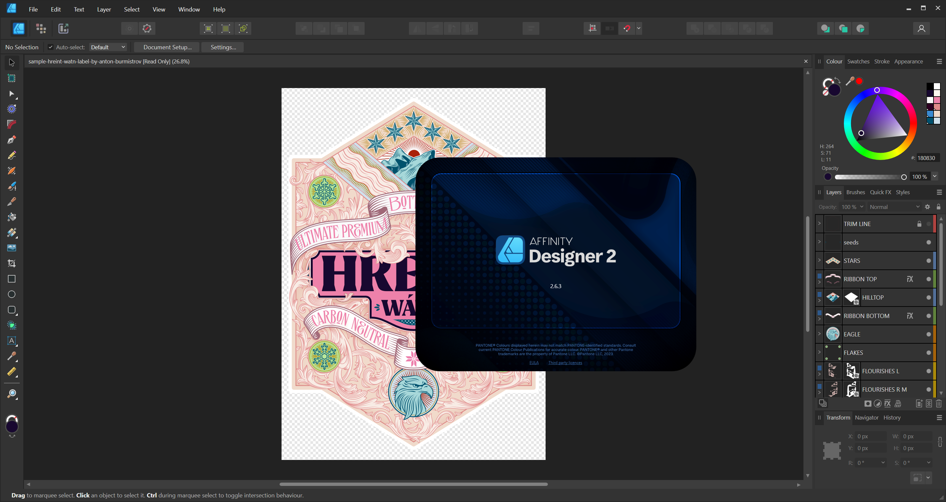
Task: Switch to the Swatches tab
Action: coord(858,61)
